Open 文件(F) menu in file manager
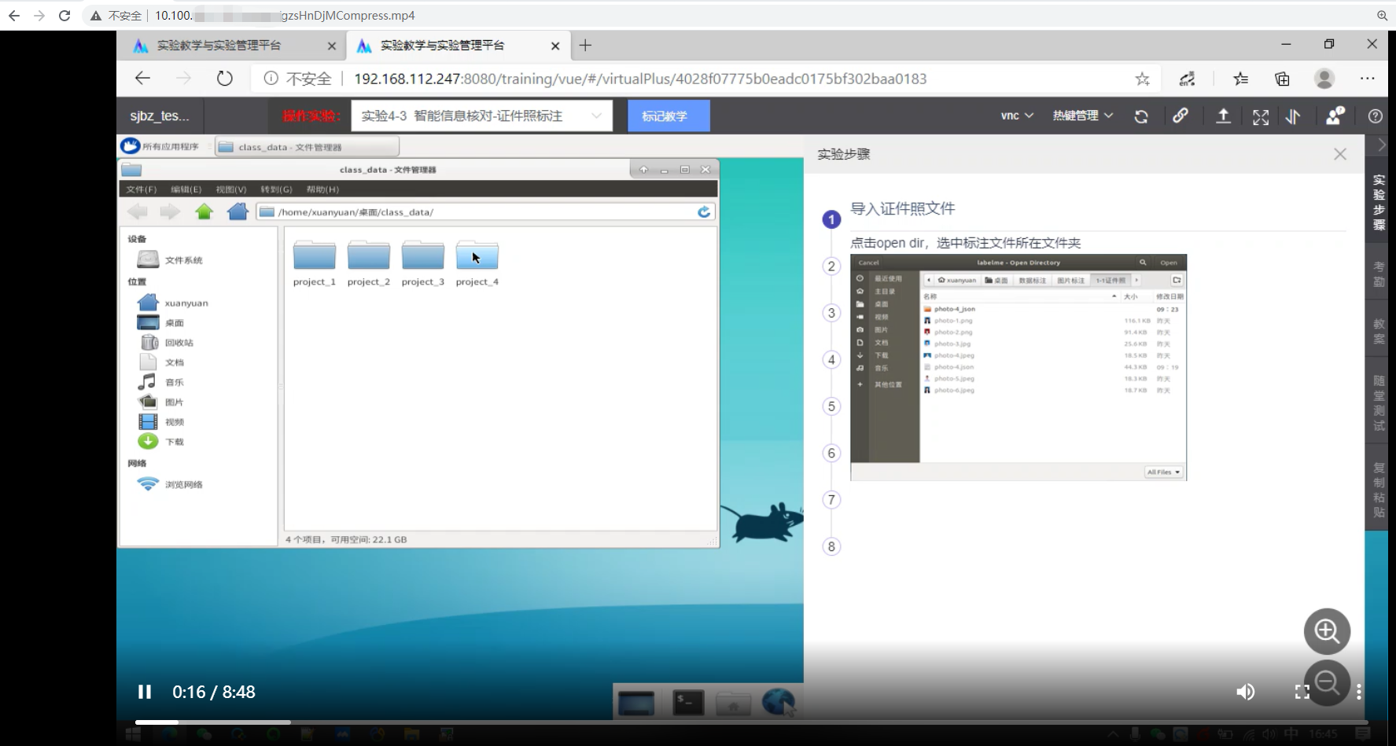The width and height of the screenshot is (1396, 746). [142, 189]
